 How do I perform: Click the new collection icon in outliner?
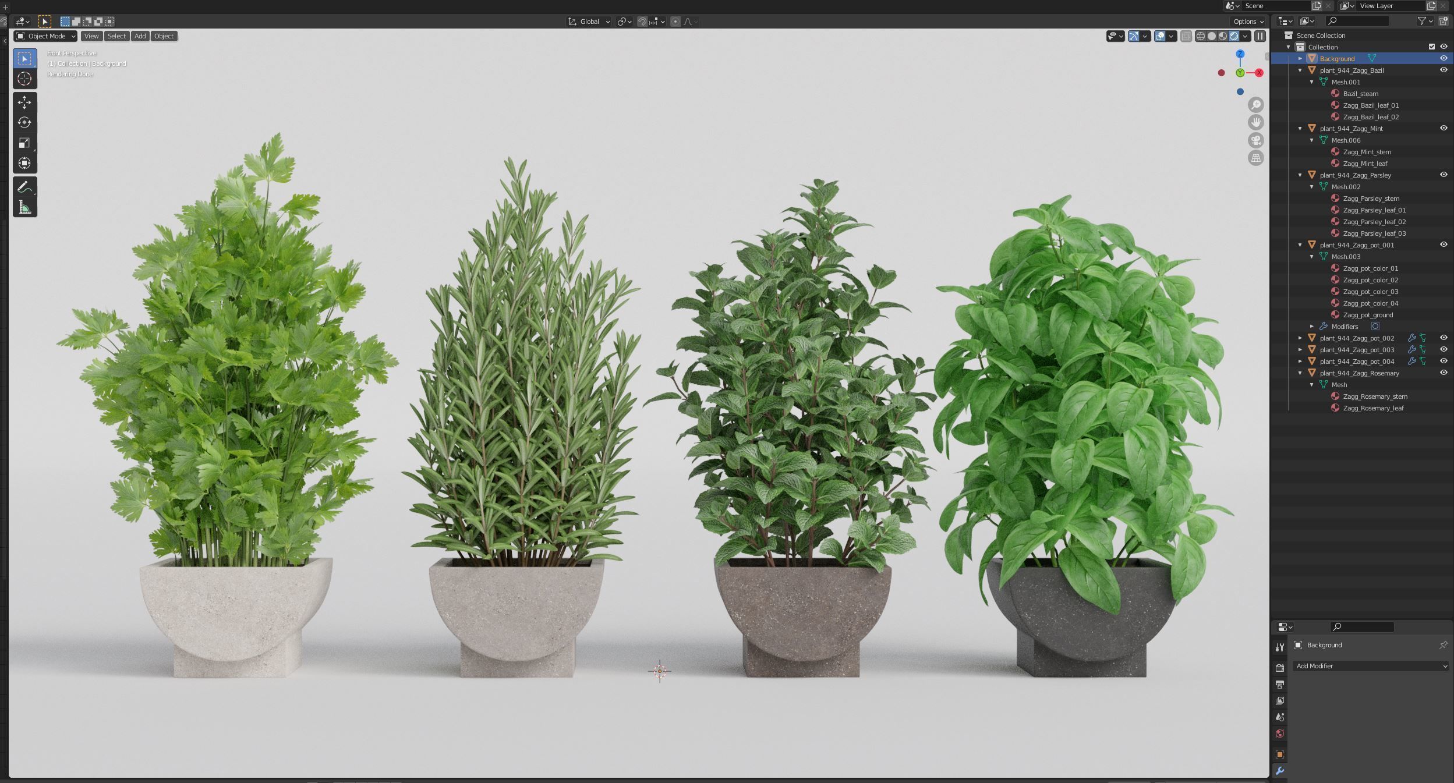(x=1444, y=21)
